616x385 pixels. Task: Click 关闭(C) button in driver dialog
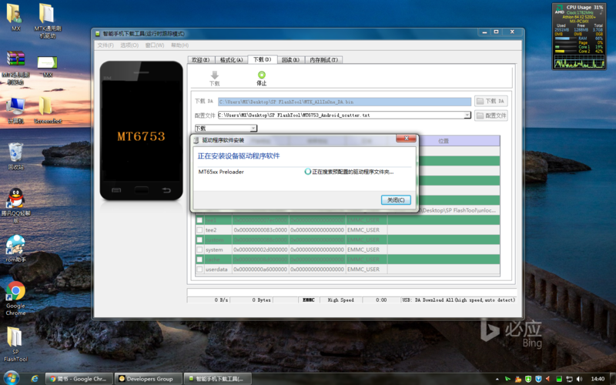[x=396, y=199]
